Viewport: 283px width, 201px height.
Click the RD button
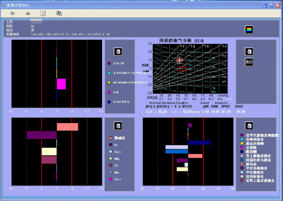249,62
